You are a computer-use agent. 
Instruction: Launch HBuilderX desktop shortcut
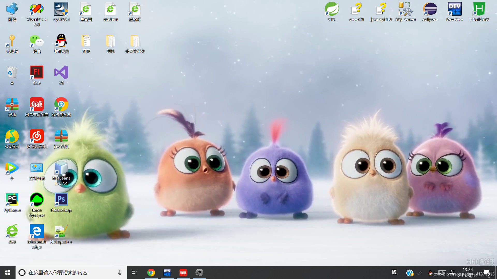pos(479,12)
